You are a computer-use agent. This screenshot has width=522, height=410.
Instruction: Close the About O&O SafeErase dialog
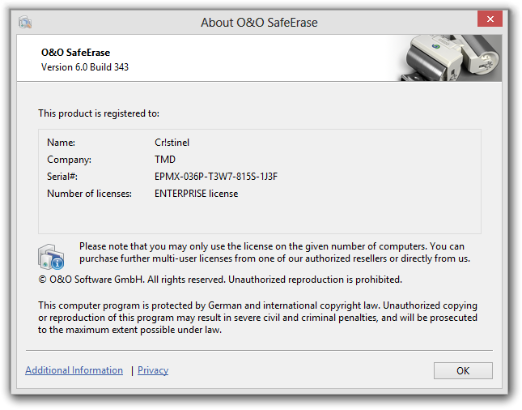[490, 19]
